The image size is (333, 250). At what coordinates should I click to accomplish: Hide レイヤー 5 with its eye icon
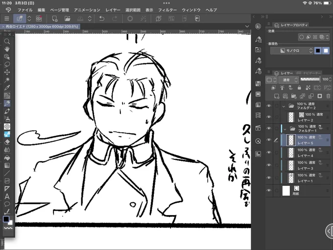click(x=269, y=140)
